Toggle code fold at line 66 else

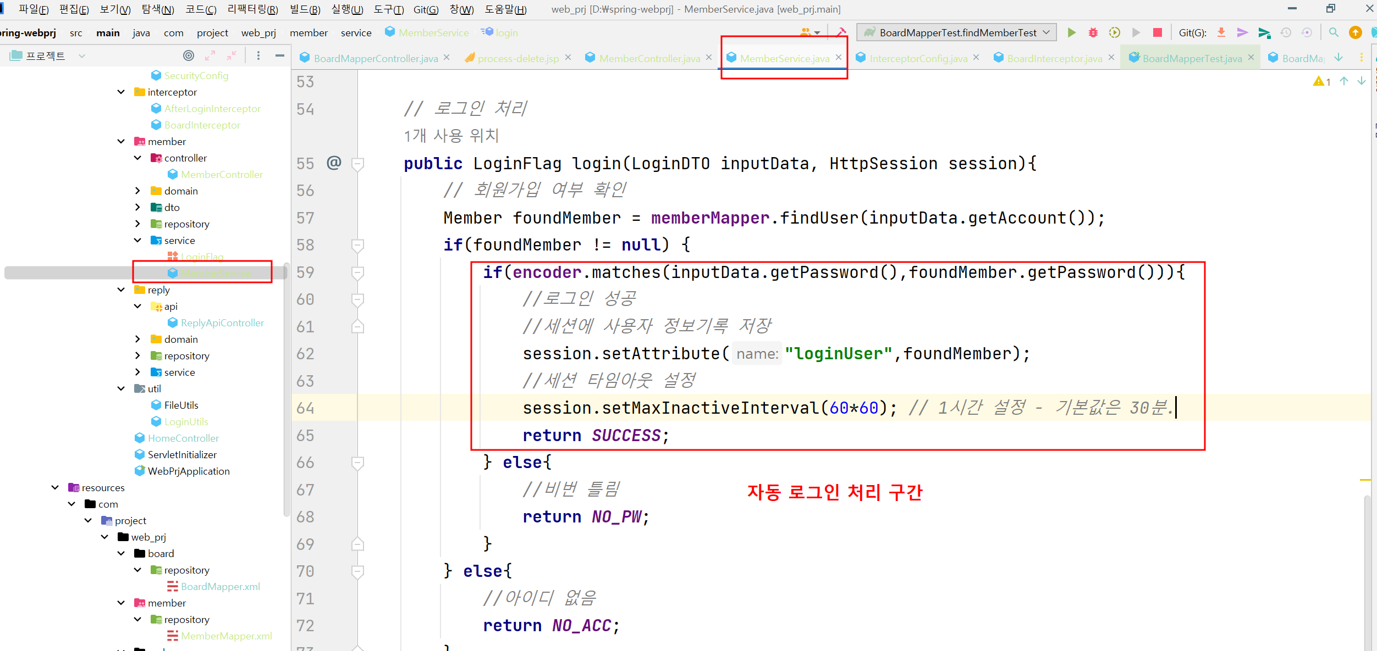(x=357, y=463)
